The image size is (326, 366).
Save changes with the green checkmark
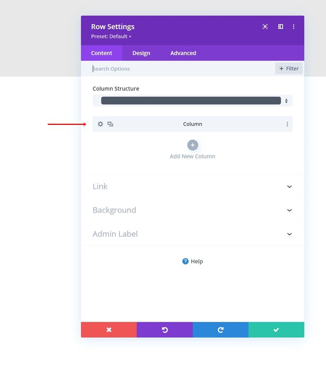pos(276,330)
